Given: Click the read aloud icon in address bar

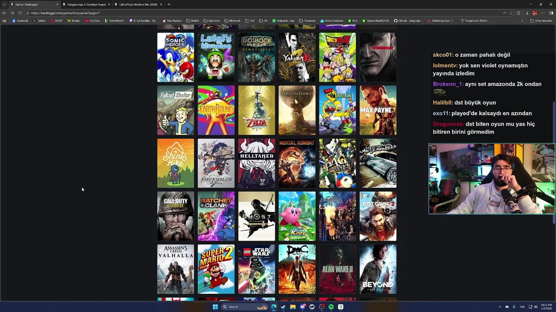Looking at the screenshot, I should coord(504,13).
